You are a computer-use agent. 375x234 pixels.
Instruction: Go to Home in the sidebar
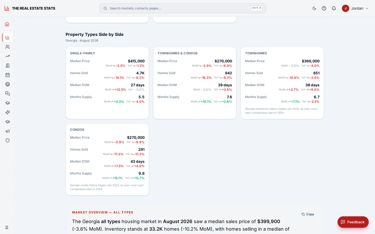click(x=7, y=24)
